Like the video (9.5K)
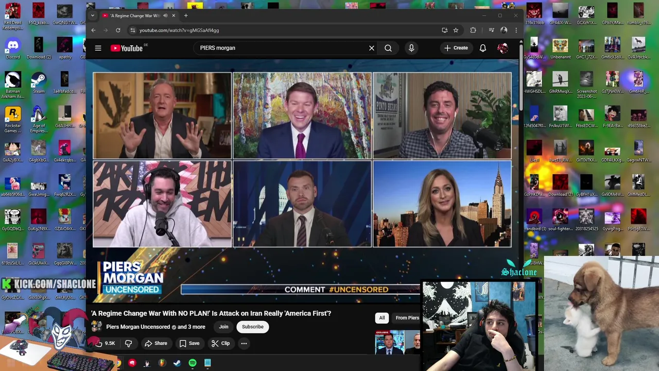 105,343
